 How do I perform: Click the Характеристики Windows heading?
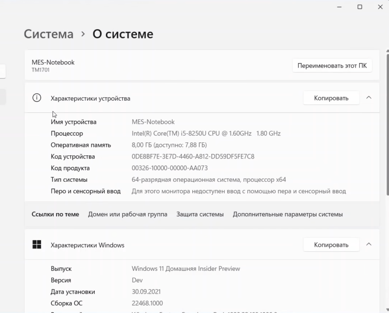(x=87, y=245)
